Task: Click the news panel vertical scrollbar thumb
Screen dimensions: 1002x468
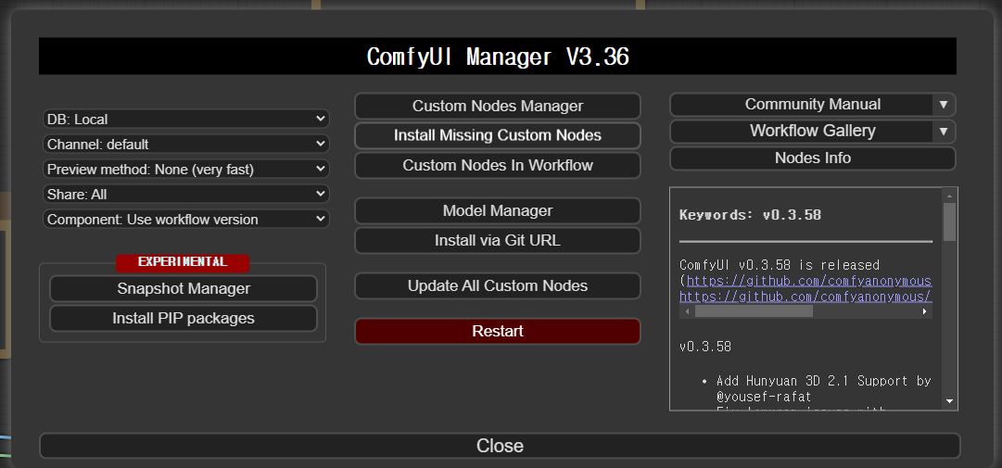Action: (x=949, y=221)
